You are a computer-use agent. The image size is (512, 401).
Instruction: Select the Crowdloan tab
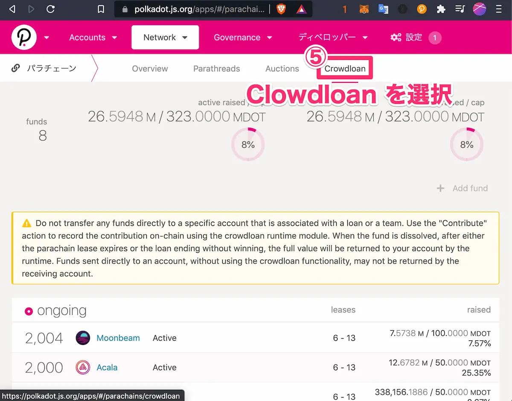coord(345,69)
